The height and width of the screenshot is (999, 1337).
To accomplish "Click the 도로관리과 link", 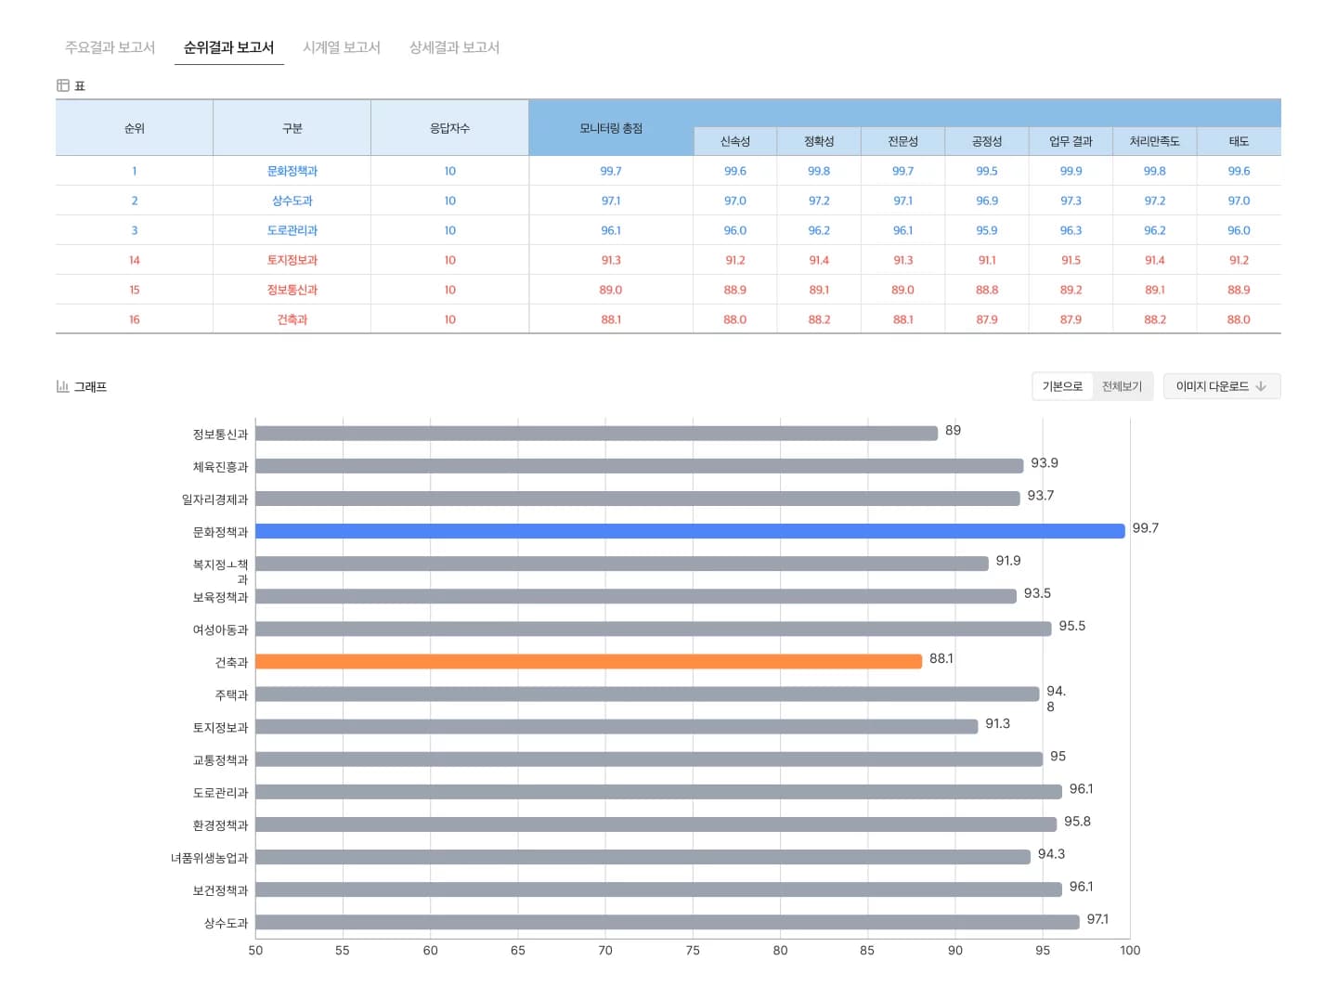I will point(292,230).
